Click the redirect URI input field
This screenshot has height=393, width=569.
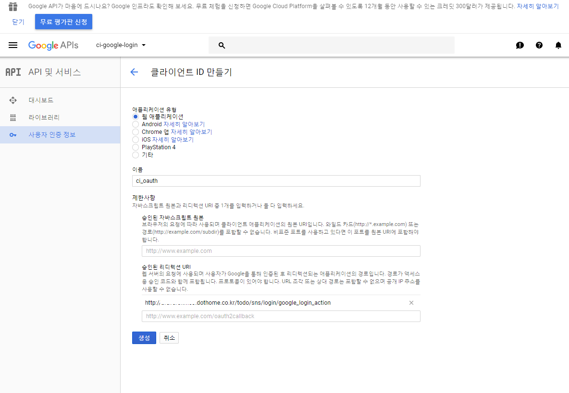[281, 316]
